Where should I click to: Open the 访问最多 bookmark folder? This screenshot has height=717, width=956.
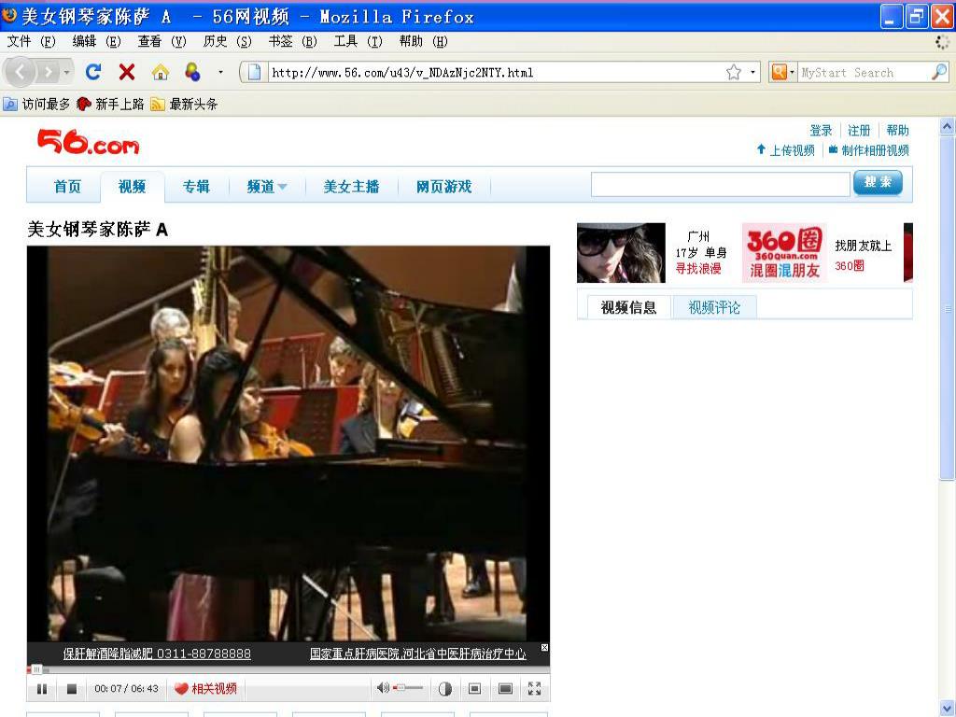coord(36,105)
